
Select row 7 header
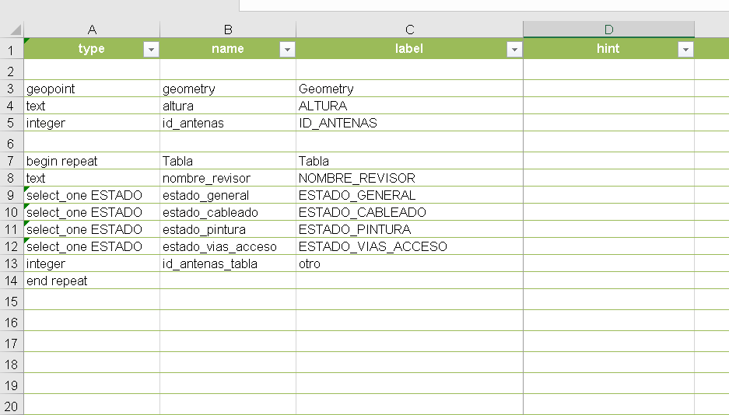[x=12, y=161]
